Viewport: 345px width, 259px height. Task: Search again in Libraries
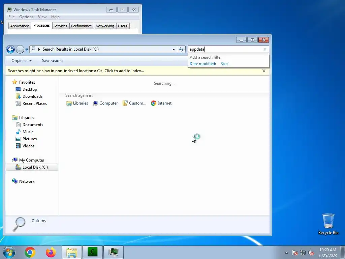[x=77, y=103]
